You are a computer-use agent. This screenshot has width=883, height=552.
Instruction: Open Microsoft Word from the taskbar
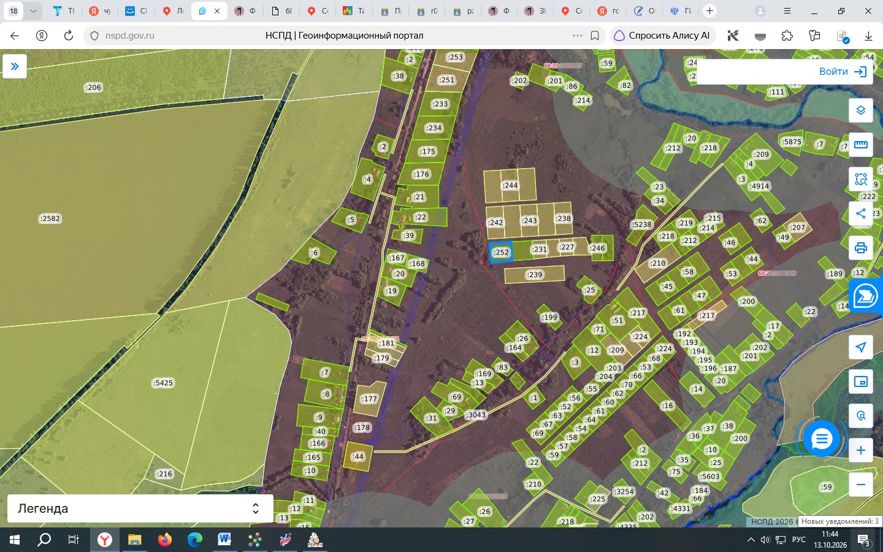[x=224, y=540]
